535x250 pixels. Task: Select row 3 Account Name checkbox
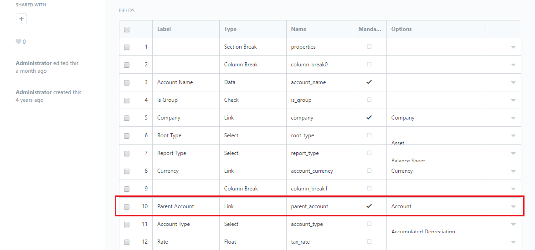(x=127, y=83)
